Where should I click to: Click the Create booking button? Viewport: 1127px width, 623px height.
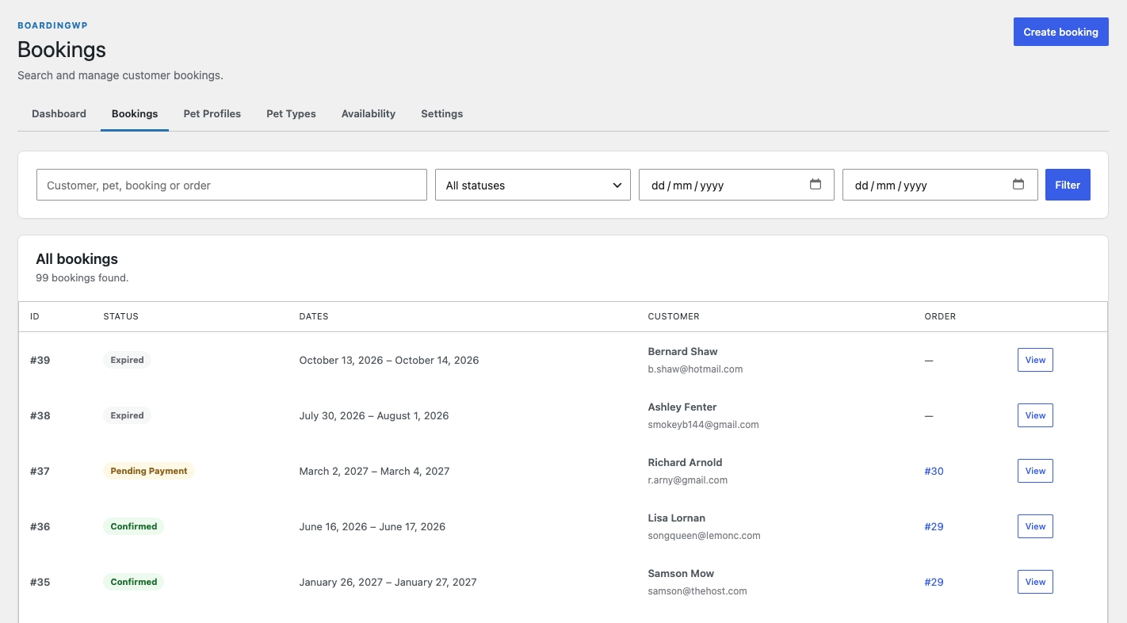click(x=1060, y=32)
